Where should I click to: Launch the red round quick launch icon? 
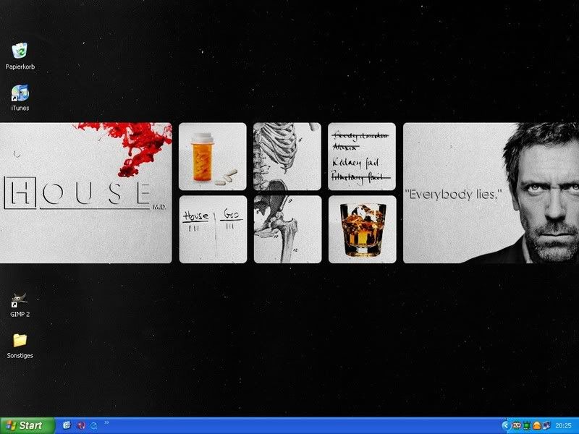click(x=81, y=425)
